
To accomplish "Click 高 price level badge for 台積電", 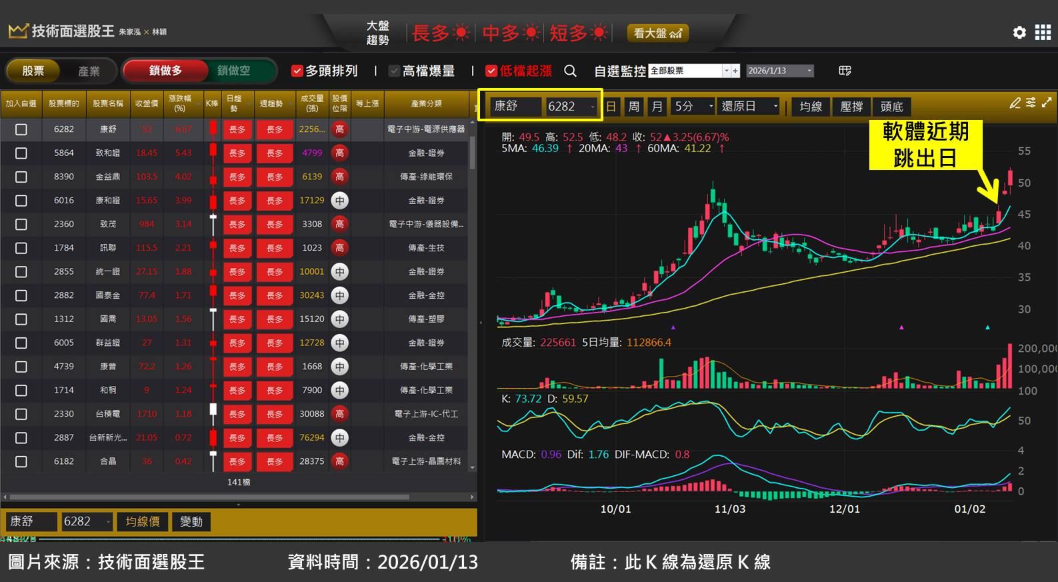I will click(340, 414).
